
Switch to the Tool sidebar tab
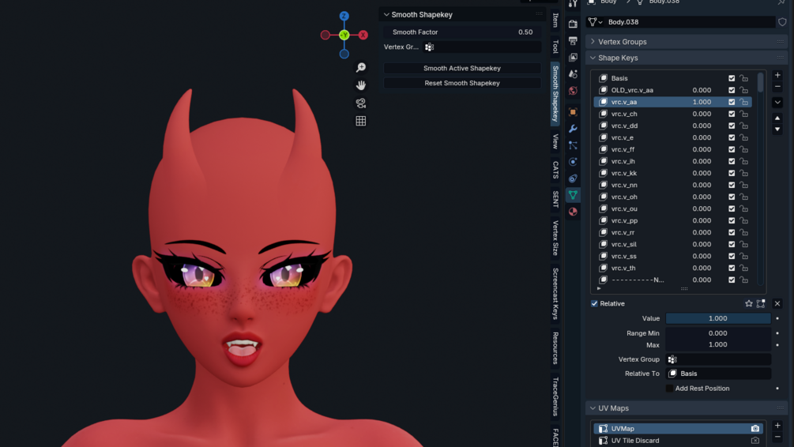pos(555,47)
